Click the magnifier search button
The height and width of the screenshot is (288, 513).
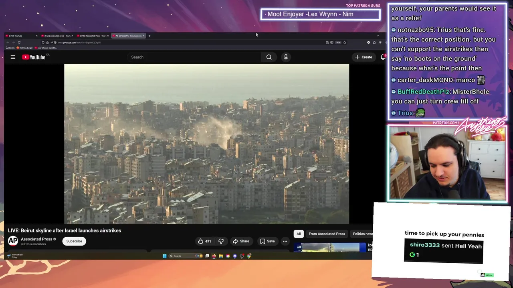pyautogui.click(x=269, y=57)
